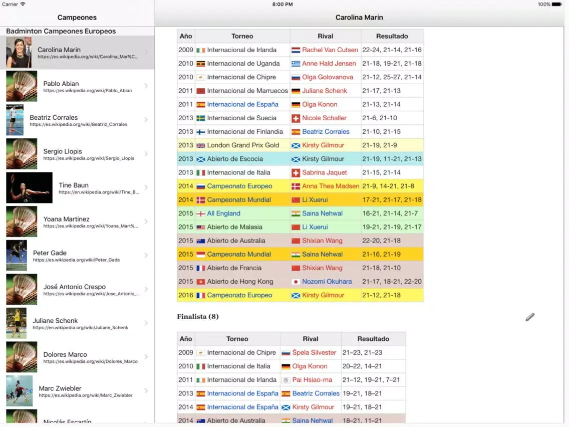
Task: Click the Ireland flag icon in the 2009 winners row
Action: point(201,50)
